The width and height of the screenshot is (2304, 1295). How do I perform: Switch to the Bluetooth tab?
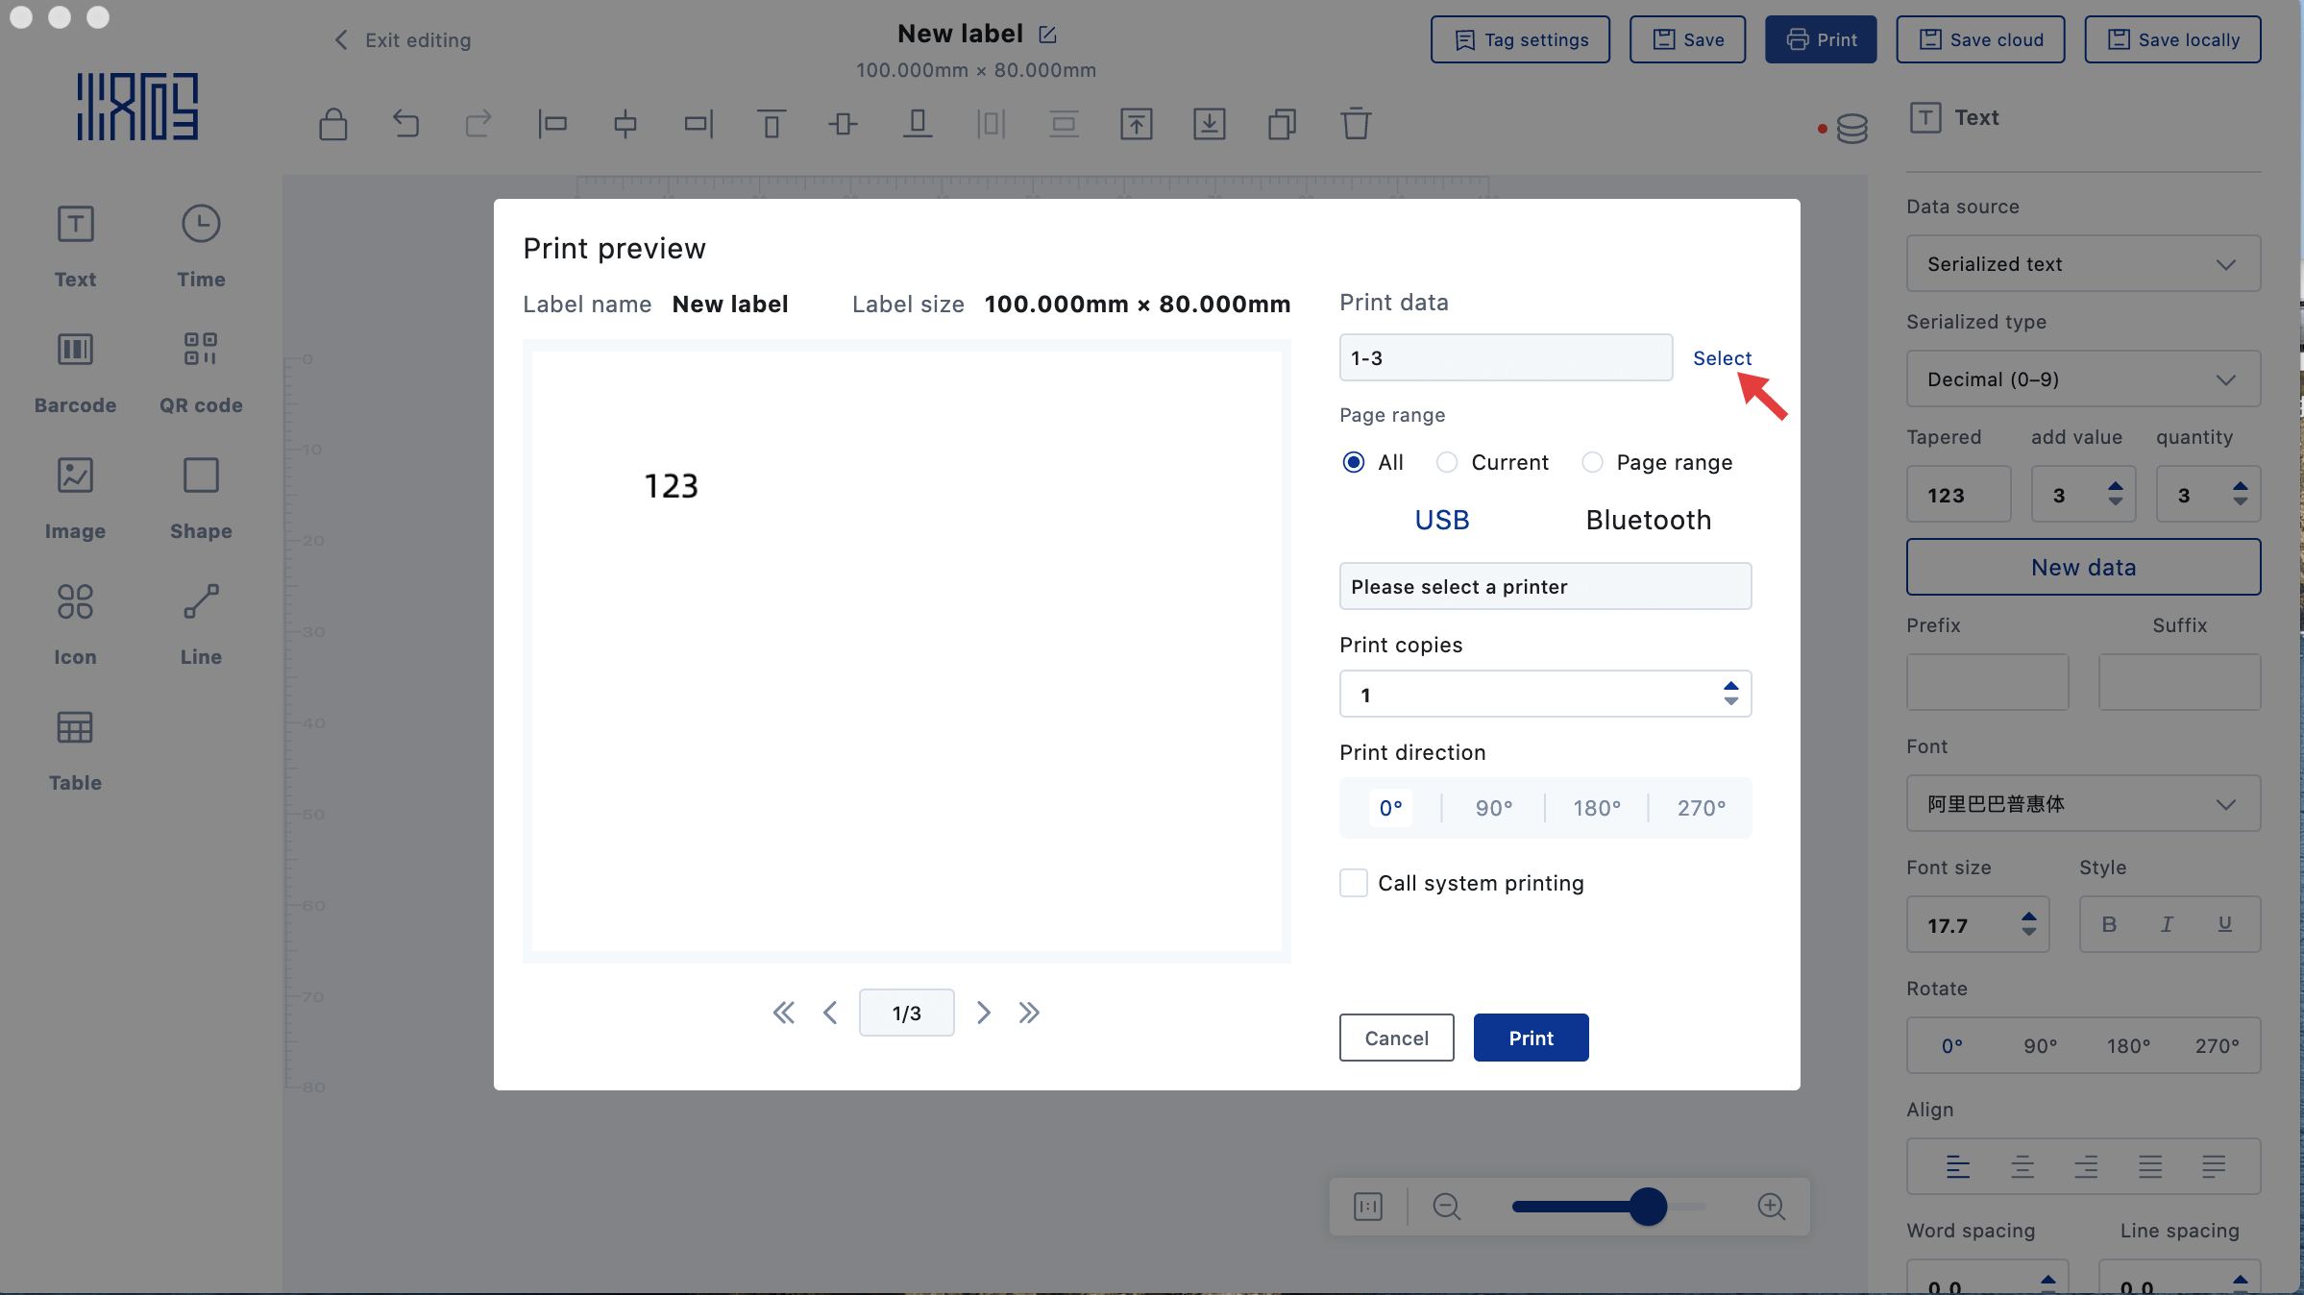pyautogui.click(x=1648, y=521)
